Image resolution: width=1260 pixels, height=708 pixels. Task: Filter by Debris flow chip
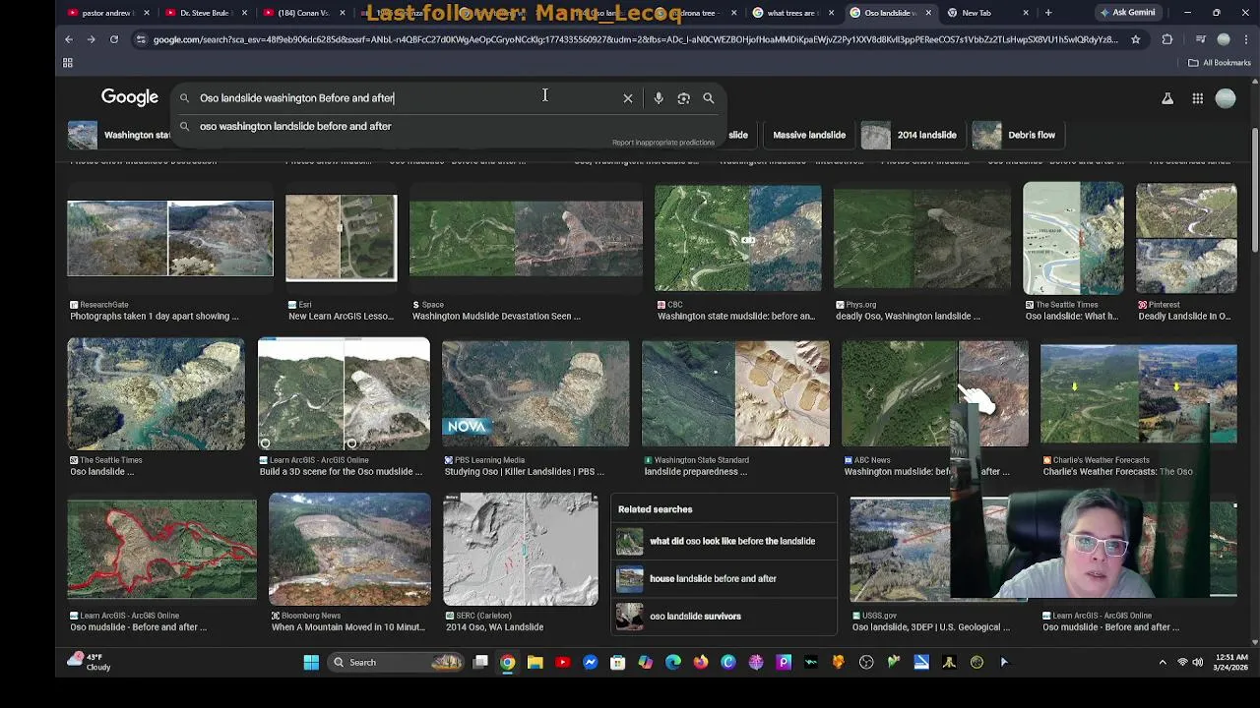coord(1019,135)
